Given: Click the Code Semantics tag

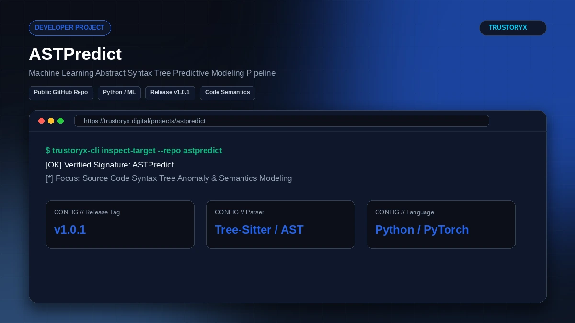Looking at the screenshot, I should tap(228, 92).
